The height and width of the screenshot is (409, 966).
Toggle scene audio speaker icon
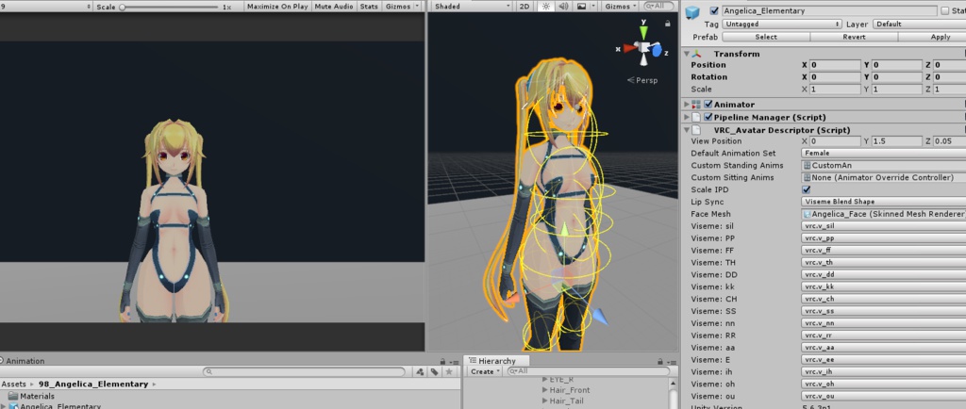click(563, 7)
